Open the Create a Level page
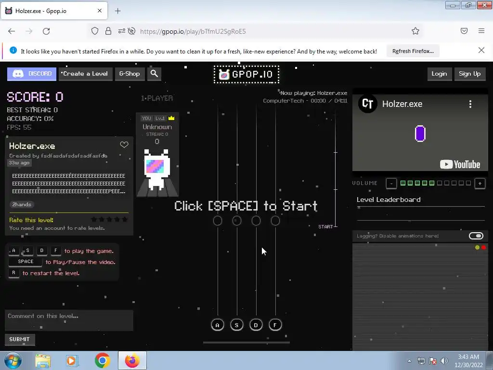Viewport: 493px width, 370px height. click(86, 74)
